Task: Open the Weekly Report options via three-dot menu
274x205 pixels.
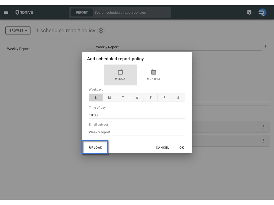Action: (x=265, y=46)
